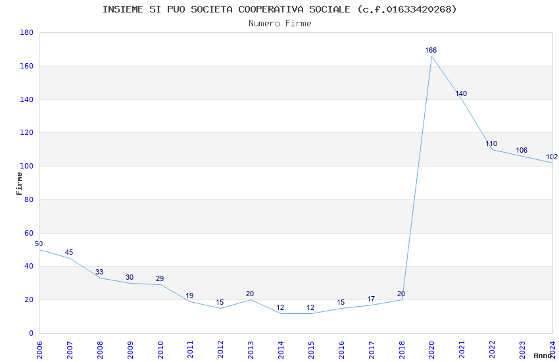Select the data label 140
The width and height of the screenshot is (559, 362).
click(x=461, y=94)
